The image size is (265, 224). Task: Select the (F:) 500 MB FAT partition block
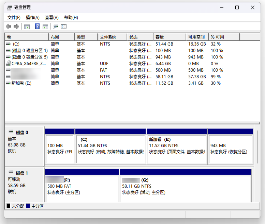click(82, 186)
